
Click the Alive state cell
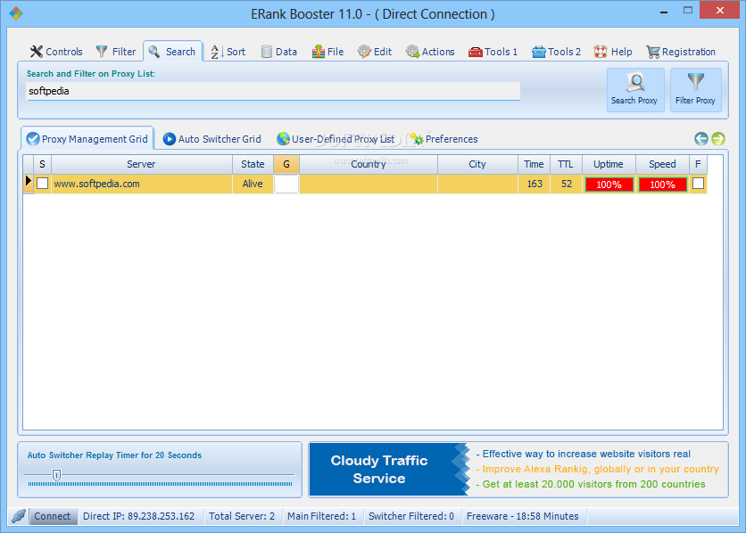pos(253,184)
